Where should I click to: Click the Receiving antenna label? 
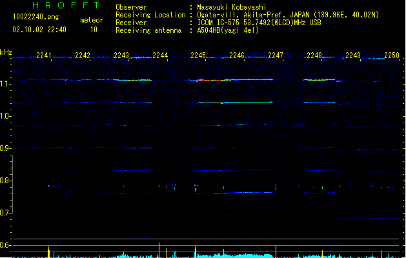pyautogui.click(x=148, y=30)
